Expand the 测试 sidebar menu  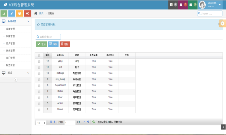click(x=16, y=73)
